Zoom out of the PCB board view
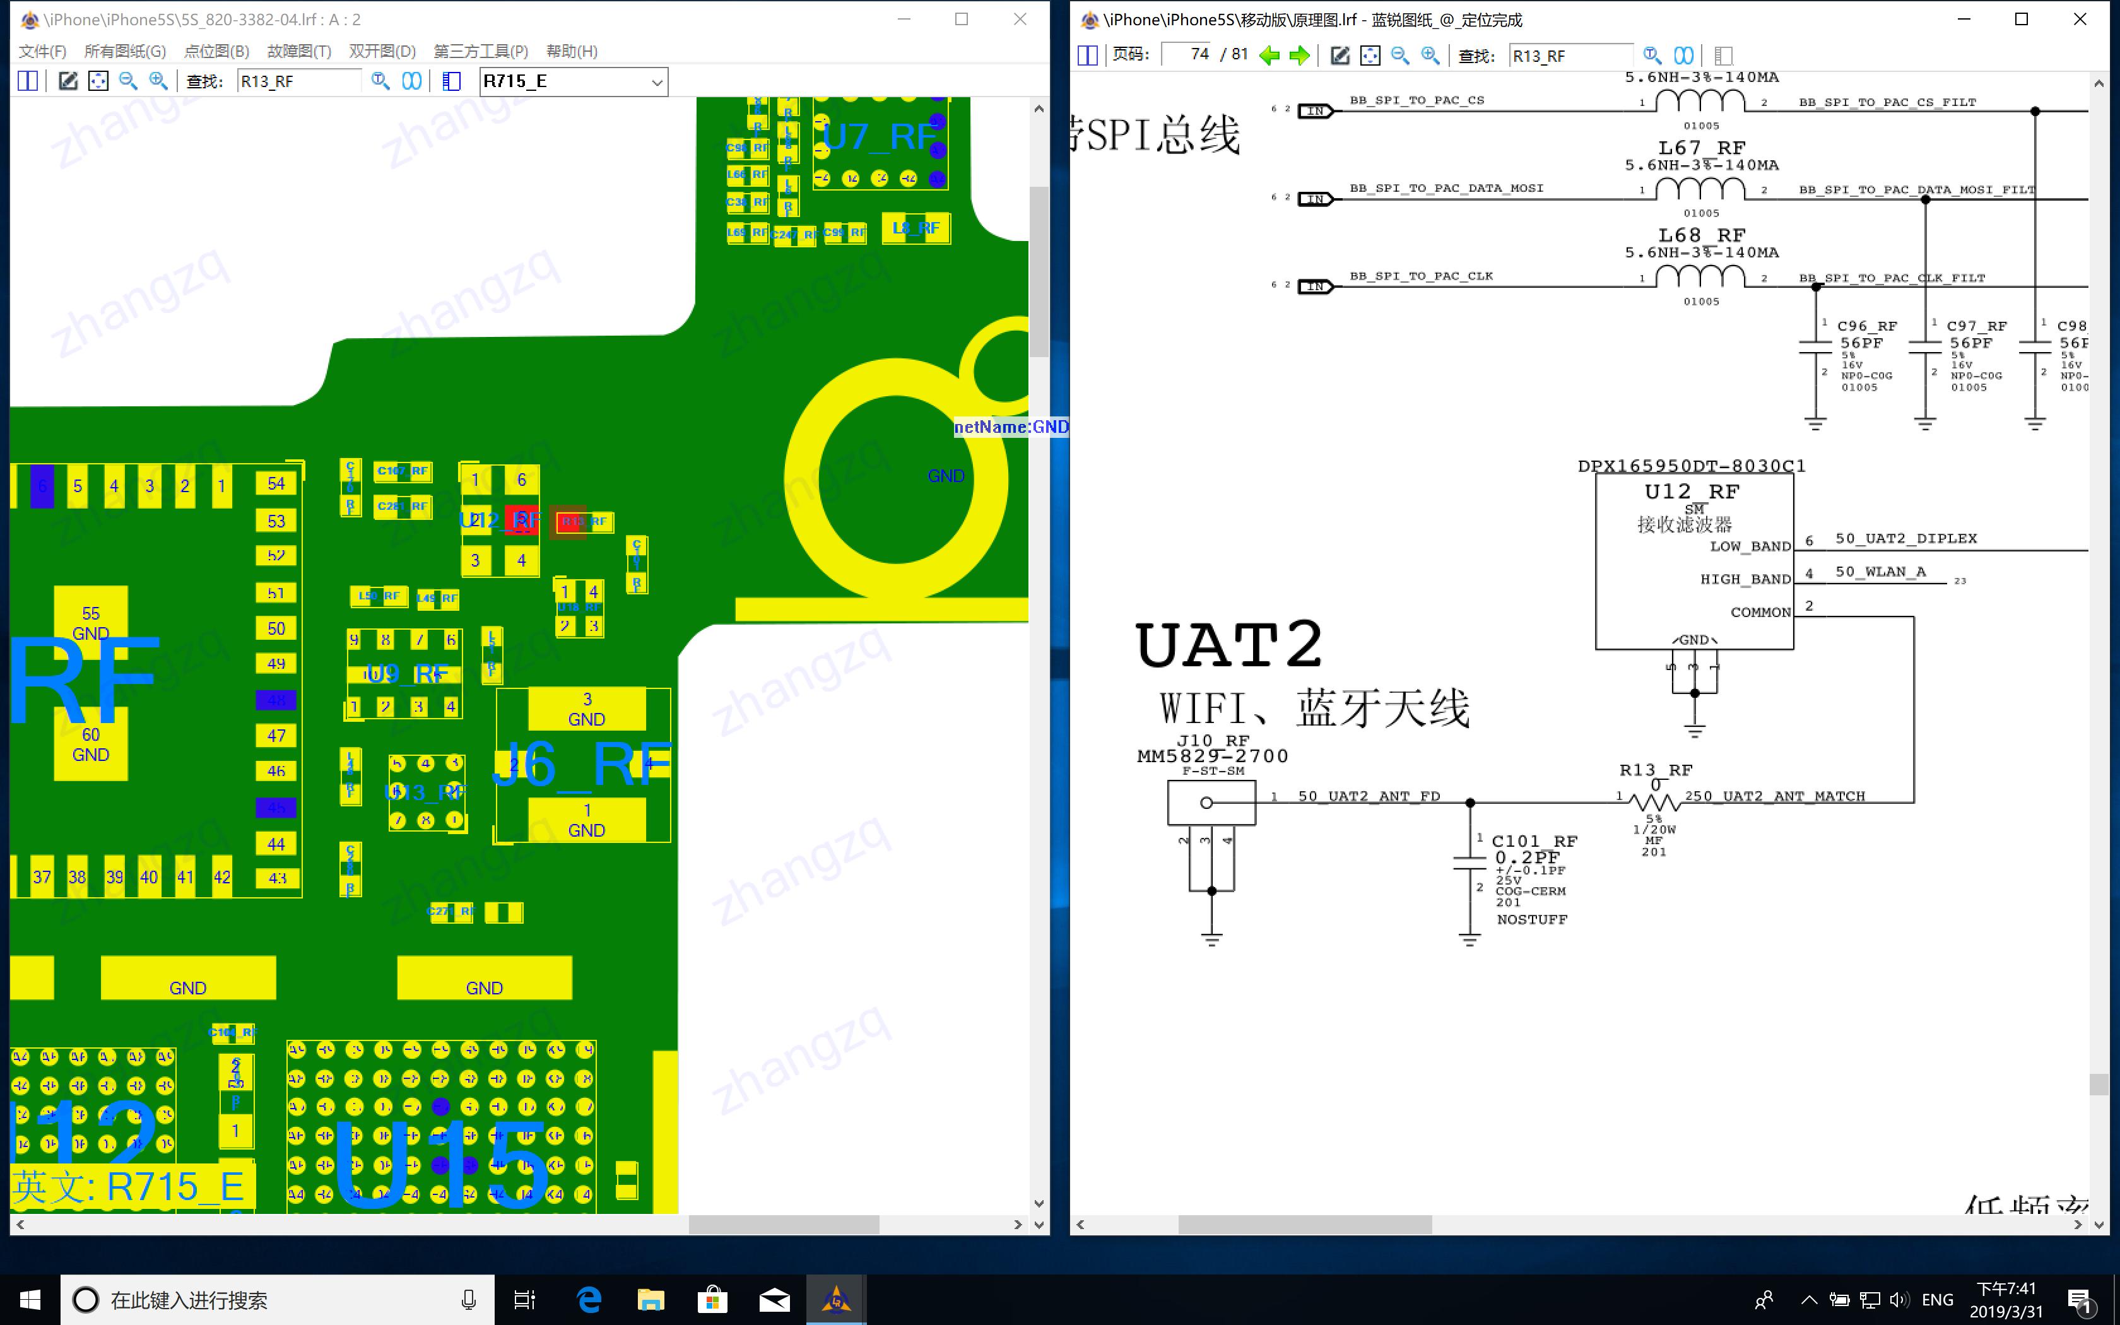Viewport: 2120px width, 1325px height. click(x=129, y=81)
